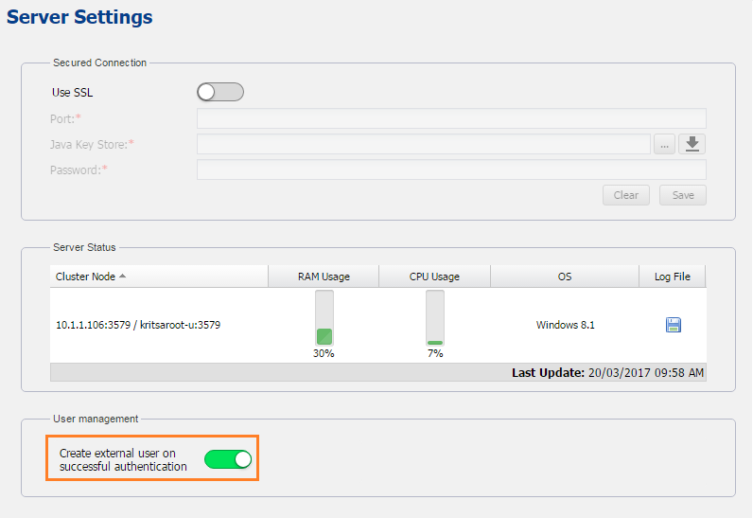
Task: Enable the Use SSL toggle
Action: [220, 92]
